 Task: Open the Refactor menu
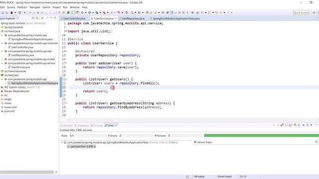click(x=22, y=7)
